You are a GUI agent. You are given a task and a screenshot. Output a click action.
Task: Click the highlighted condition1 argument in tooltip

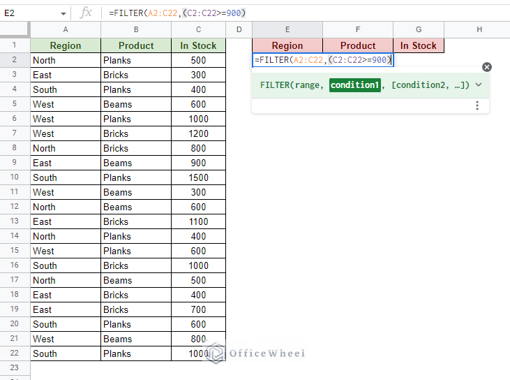coord(355,85)
